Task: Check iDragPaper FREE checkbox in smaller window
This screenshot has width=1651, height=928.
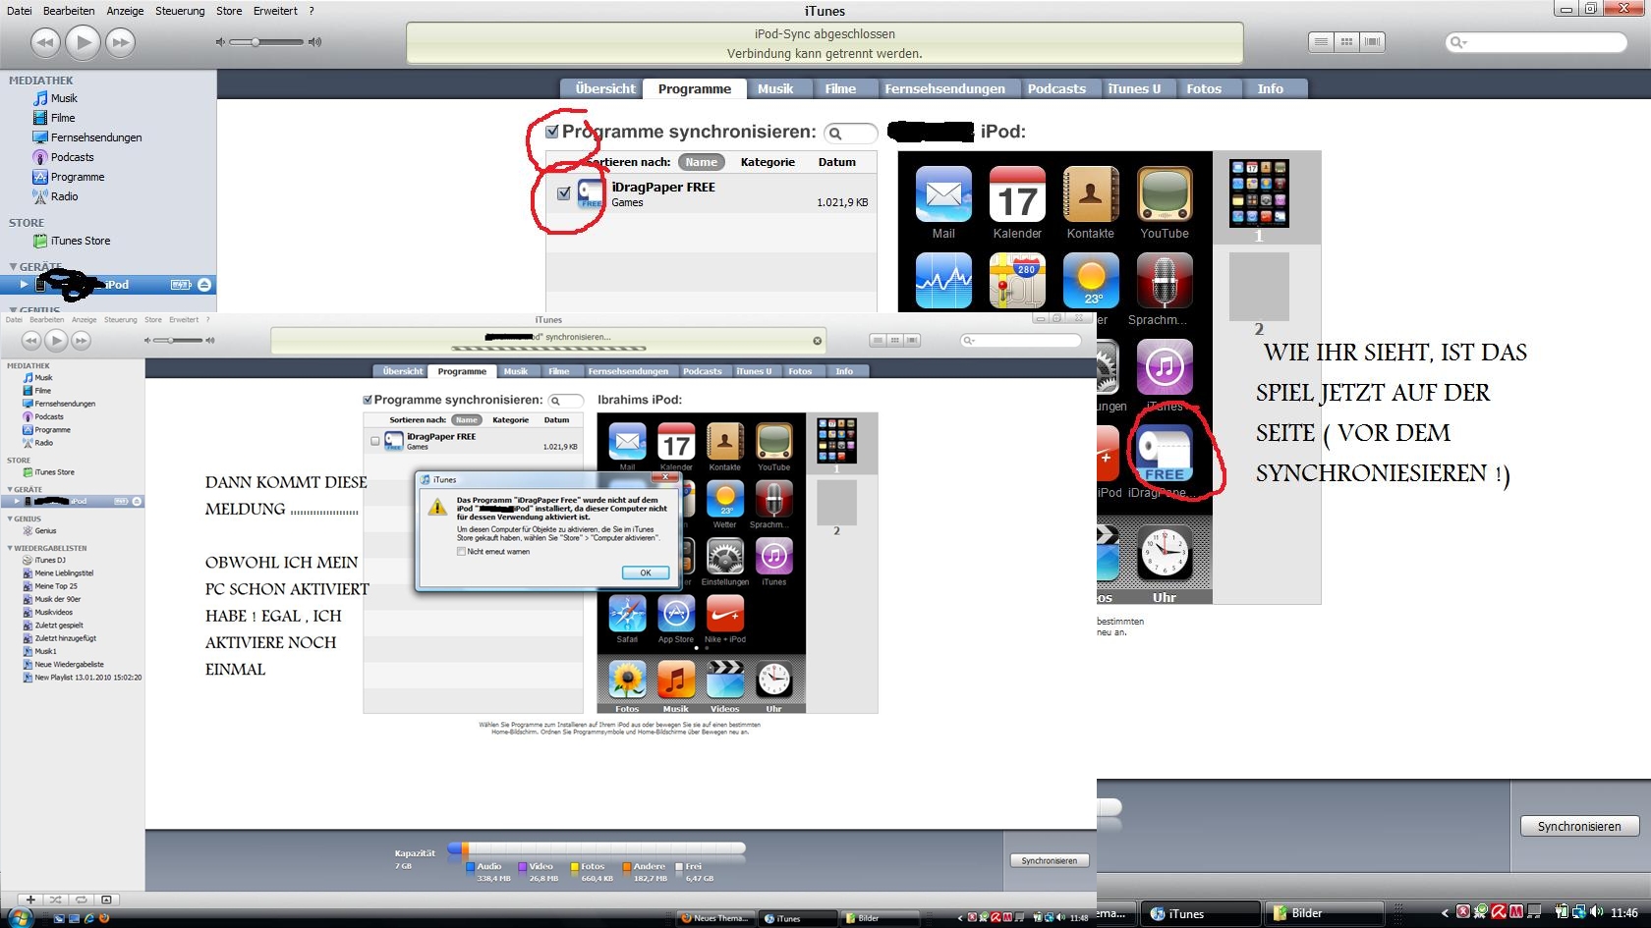Action: pos(374,441)
